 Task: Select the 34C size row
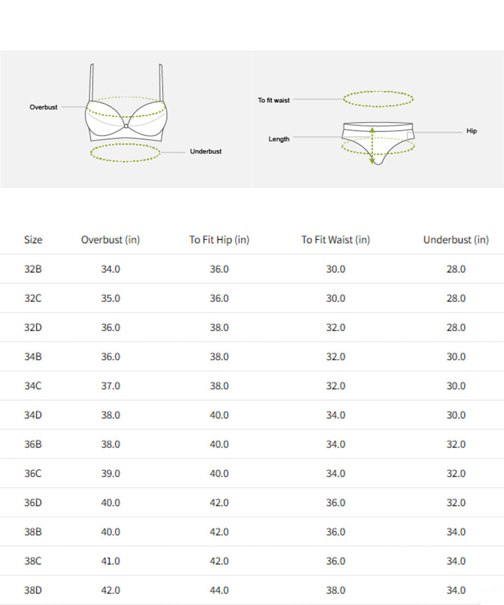[x=33, y=386]
